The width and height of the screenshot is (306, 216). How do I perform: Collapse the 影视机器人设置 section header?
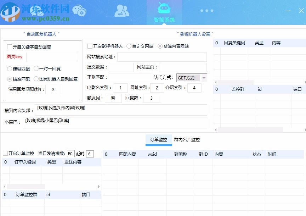click(195, 34)
